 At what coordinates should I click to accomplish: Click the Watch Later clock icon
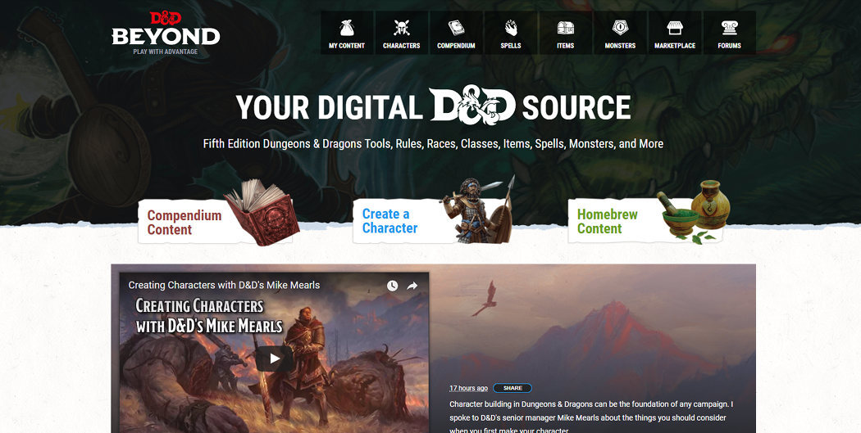click(392, 286)
